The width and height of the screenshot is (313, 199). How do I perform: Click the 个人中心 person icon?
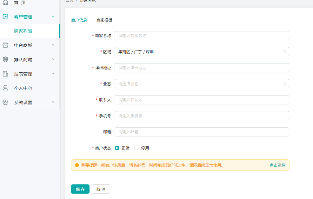coord(5,88)
